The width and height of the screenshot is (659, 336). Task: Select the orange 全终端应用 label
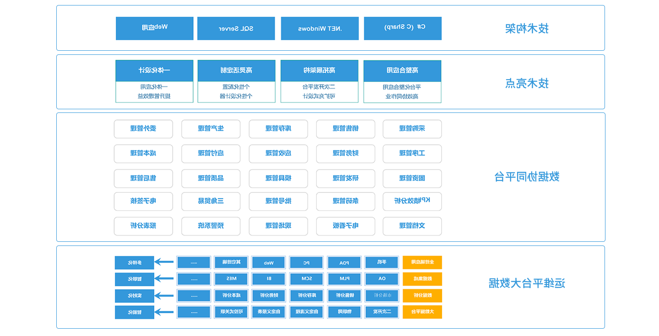coord(422,262)
